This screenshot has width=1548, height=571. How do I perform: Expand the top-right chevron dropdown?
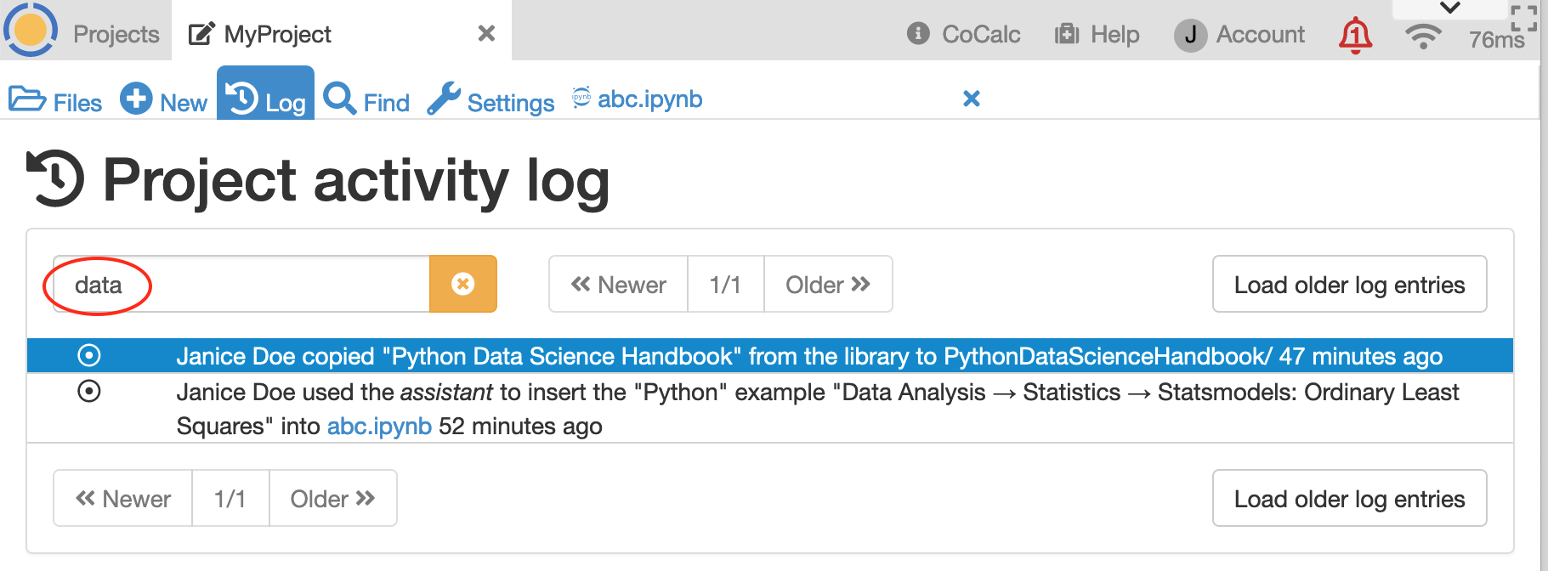coord(1449,8)
